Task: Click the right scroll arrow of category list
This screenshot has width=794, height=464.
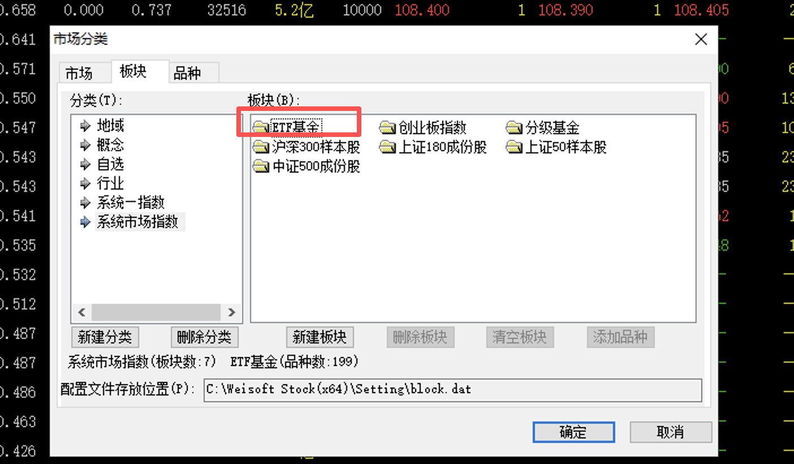Action: [x=231, y=312]
